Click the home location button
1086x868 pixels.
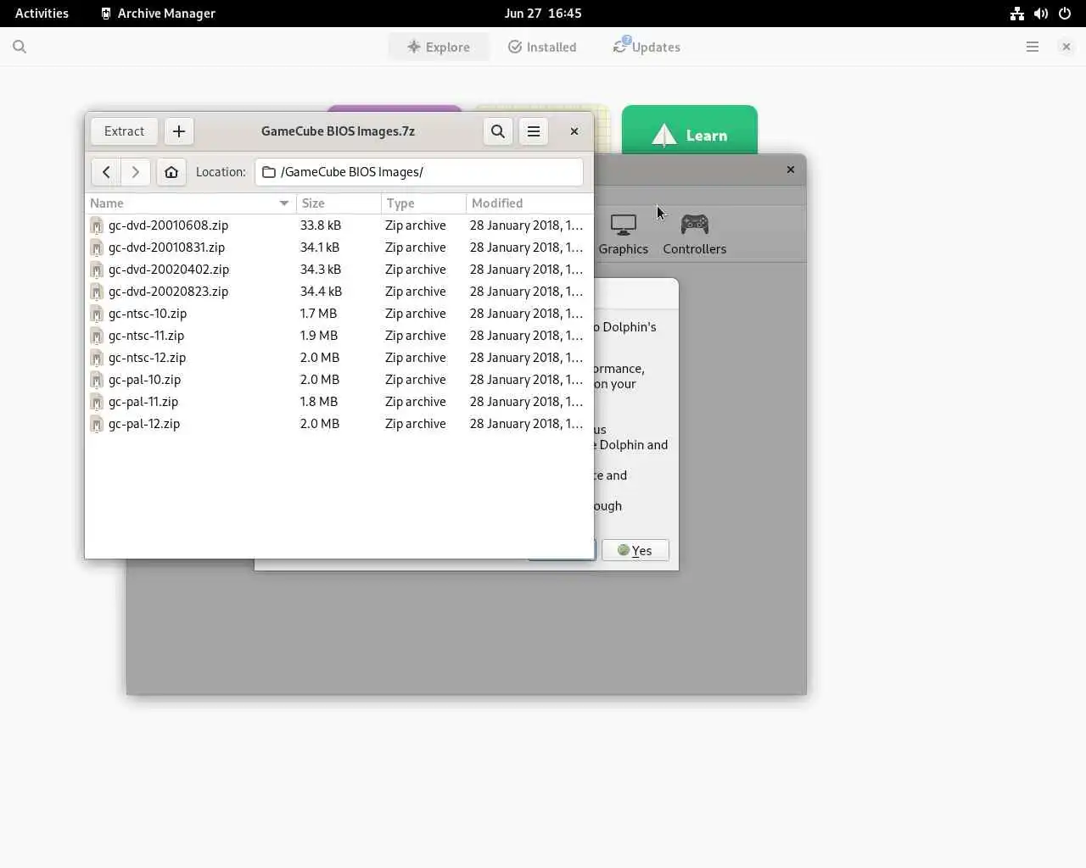tap(171, 172)
